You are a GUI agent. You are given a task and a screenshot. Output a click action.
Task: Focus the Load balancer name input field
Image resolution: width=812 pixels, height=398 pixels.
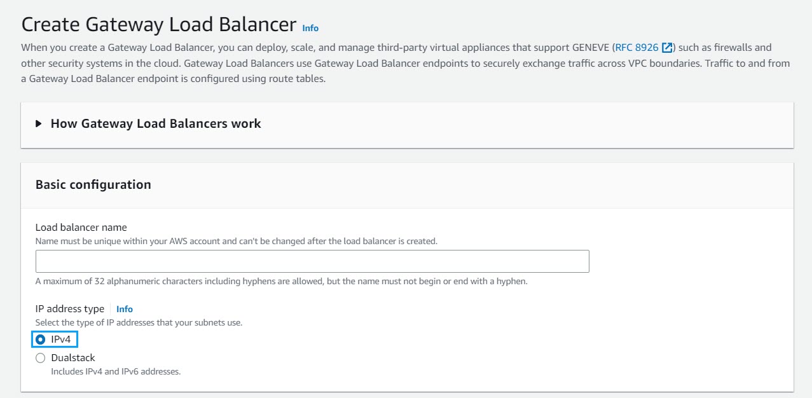coord(312,261)
